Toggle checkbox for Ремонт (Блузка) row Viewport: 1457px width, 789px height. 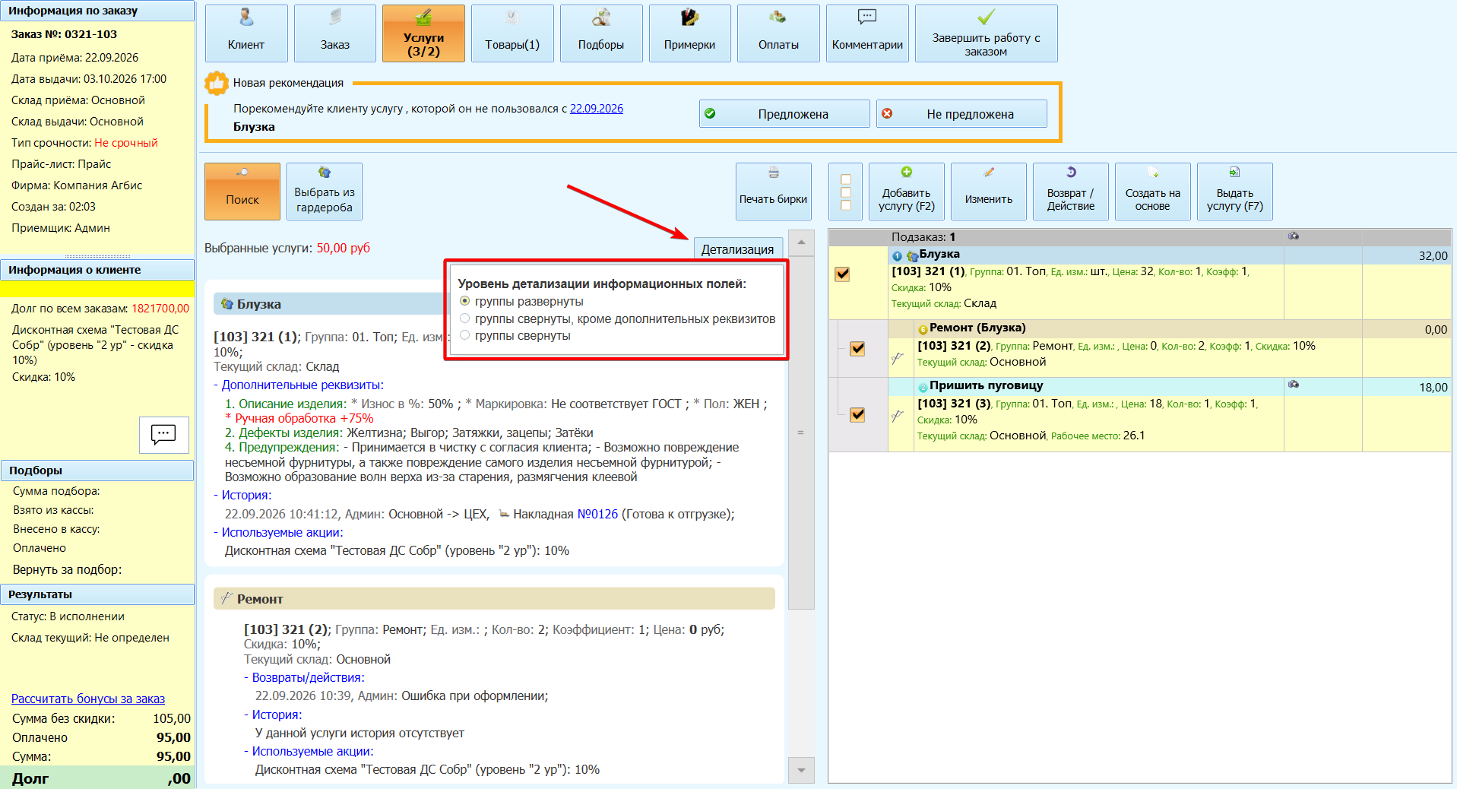point(857,349)
